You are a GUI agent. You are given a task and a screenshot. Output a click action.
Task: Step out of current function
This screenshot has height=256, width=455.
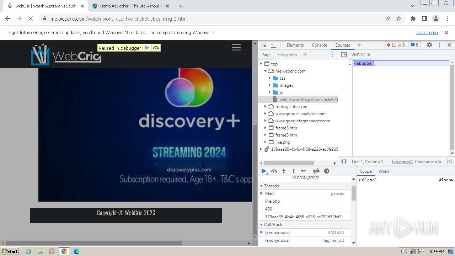click(294, 171)
